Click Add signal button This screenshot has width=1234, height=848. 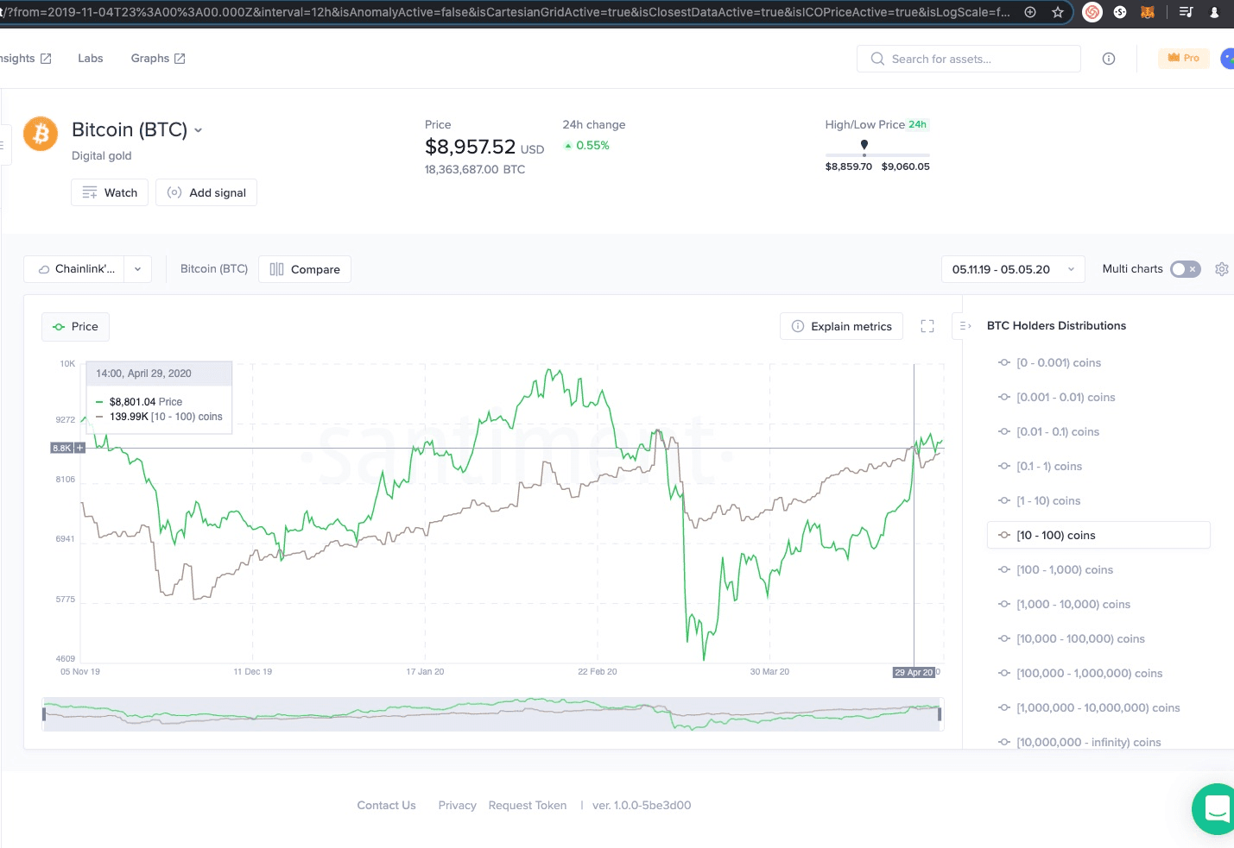pyautogui.click(x=206, y=192)
